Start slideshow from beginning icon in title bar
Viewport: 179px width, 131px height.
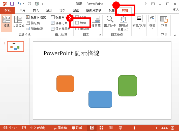pyautogui.click(x=37, y=4)
